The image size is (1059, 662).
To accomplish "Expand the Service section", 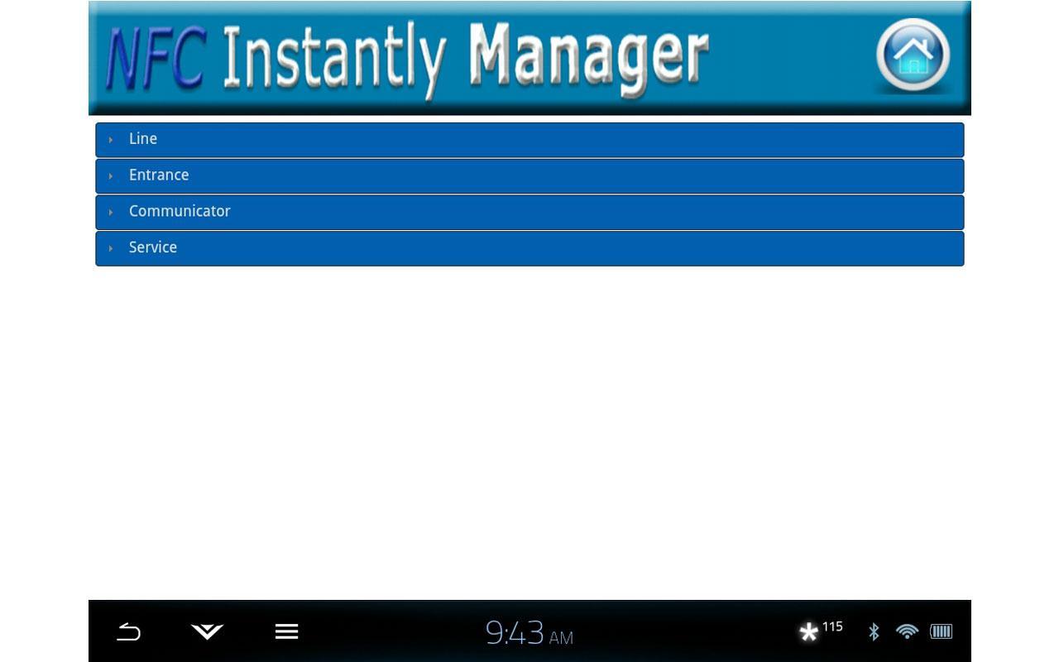I will click(x=529, y=248).
